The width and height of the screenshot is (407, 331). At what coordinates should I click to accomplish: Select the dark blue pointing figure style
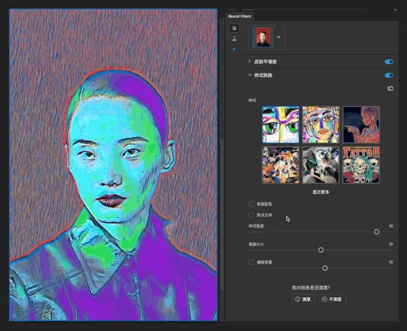[361, 124]
